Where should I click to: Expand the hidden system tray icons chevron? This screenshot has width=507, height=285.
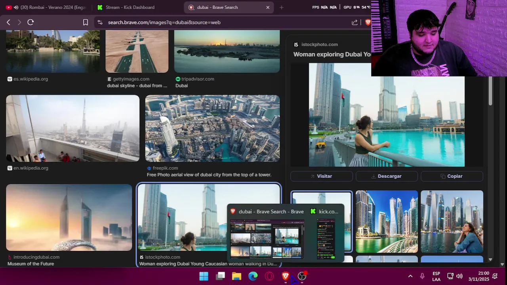click(x=410, y=276)
